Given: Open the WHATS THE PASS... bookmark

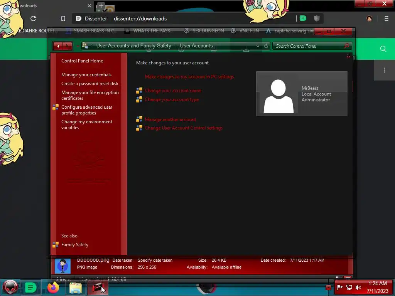Looking at the screenshot, I should click(149, 31).
